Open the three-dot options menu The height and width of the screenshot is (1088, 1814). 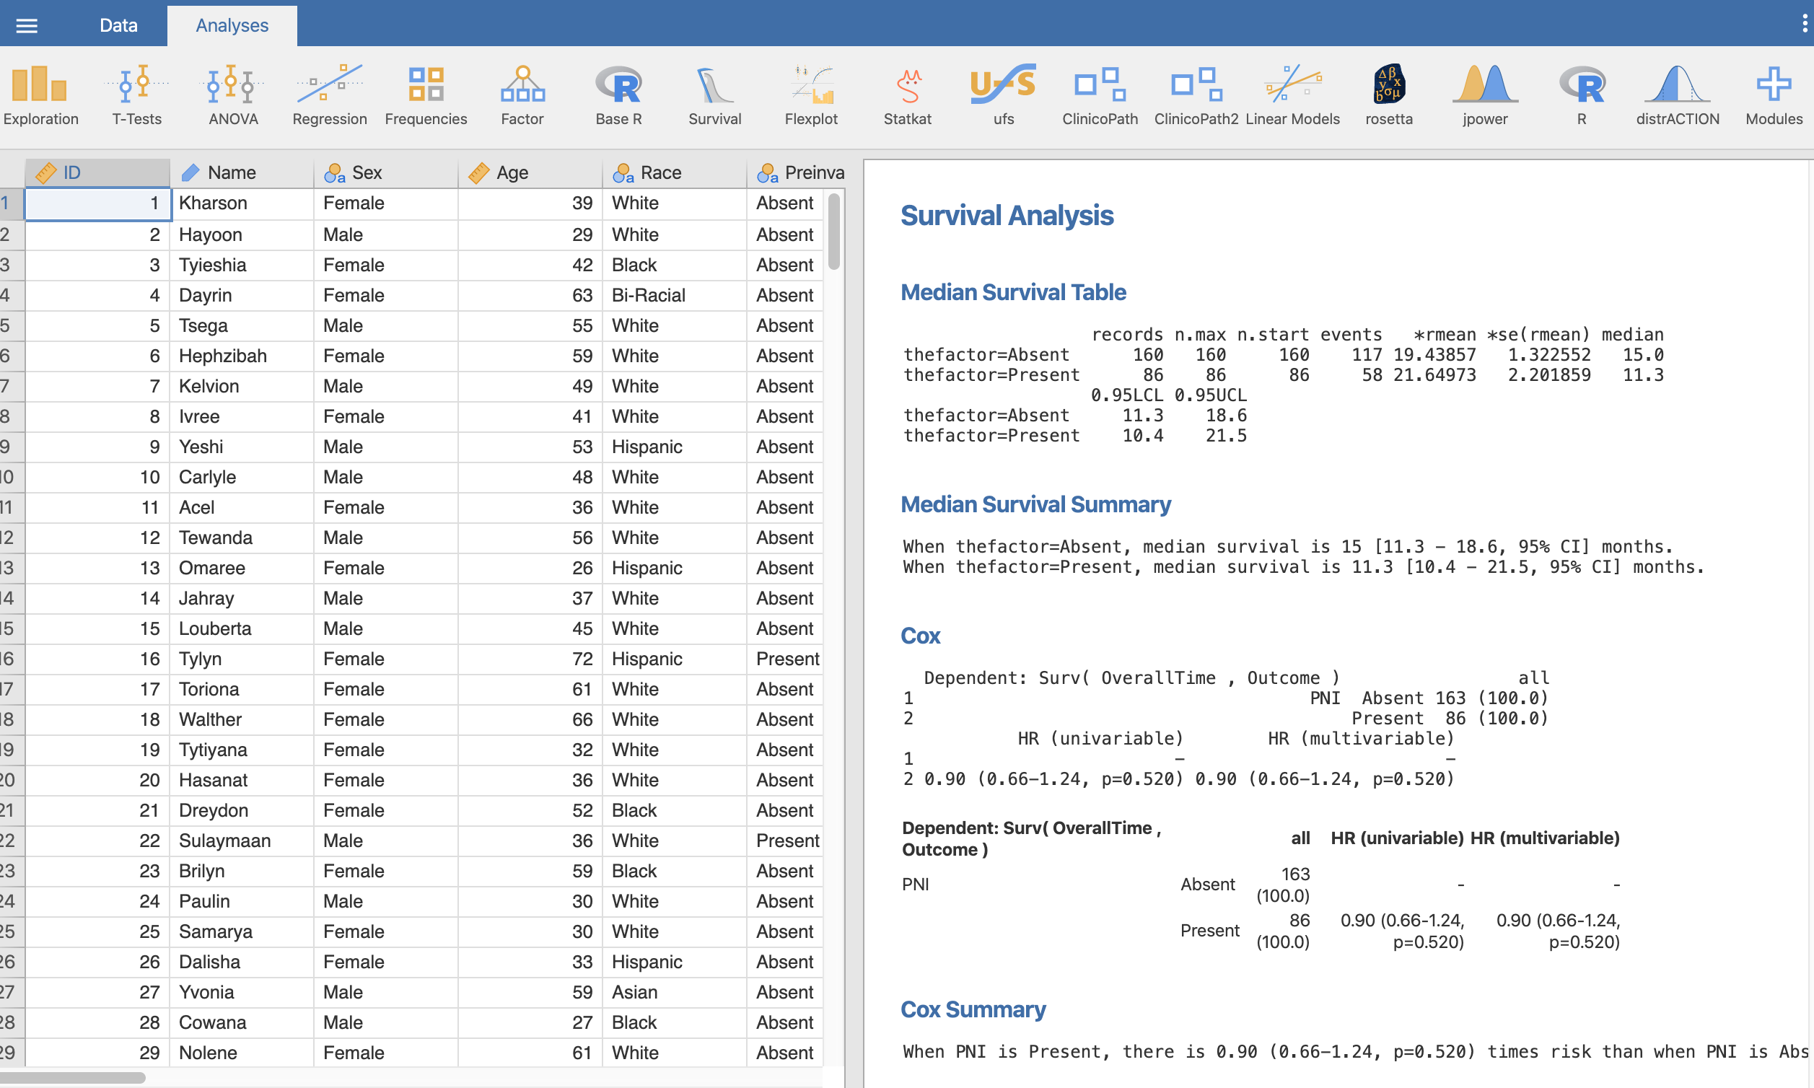1804,25
